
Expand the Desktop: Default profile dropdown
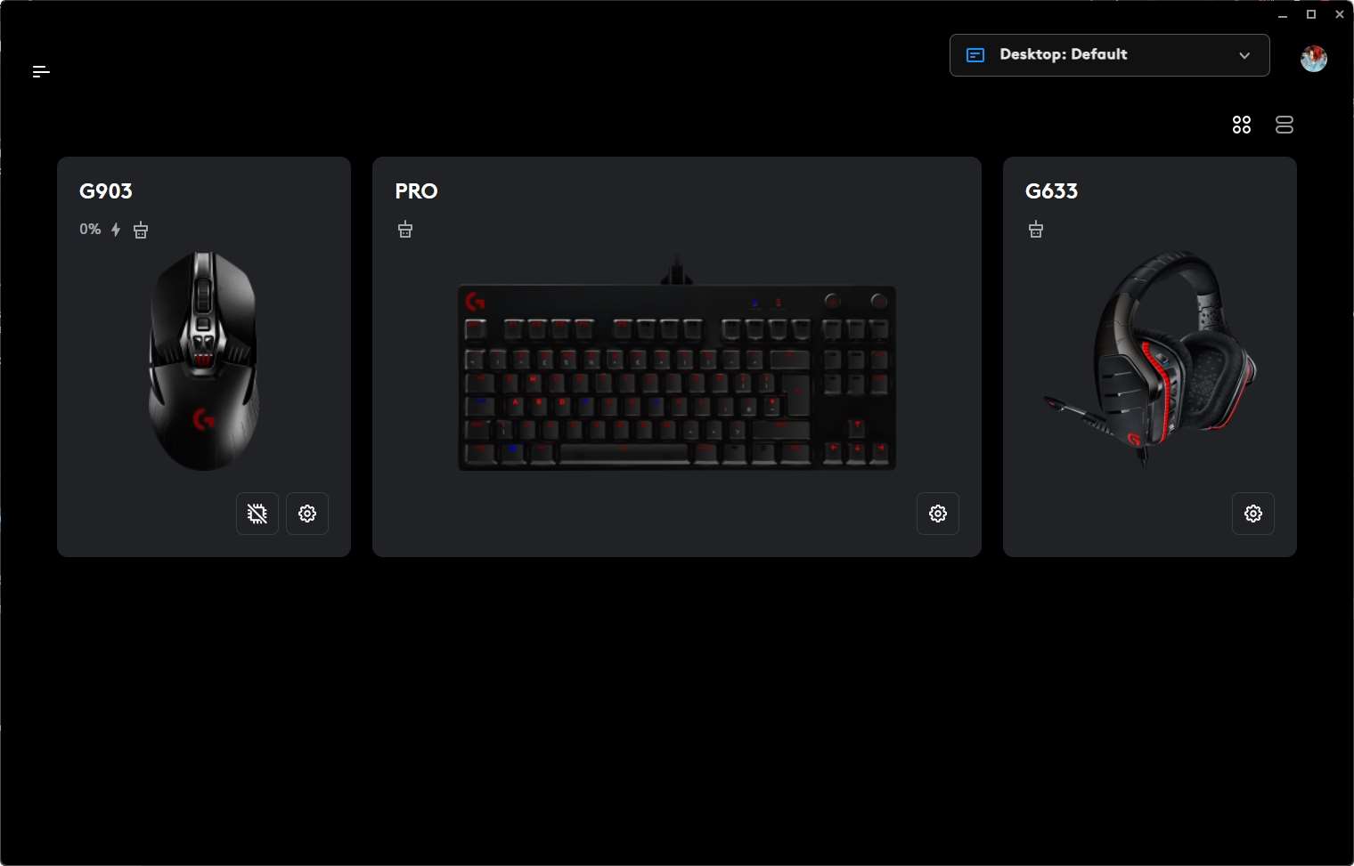(1110, 55)
